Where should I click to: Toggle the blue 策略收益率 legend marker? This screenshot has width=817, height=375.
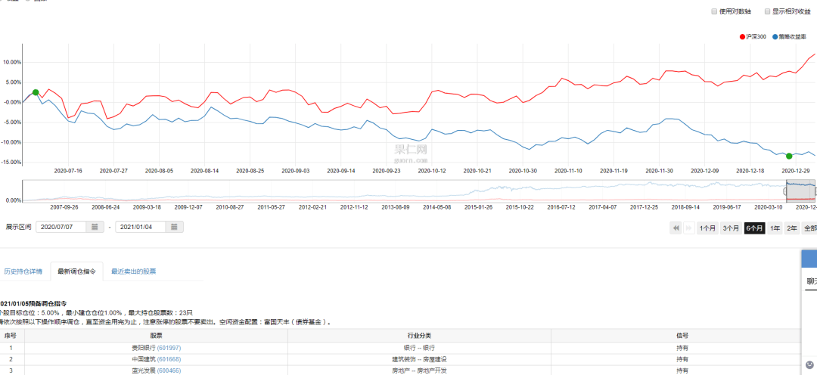click(775, 37)
